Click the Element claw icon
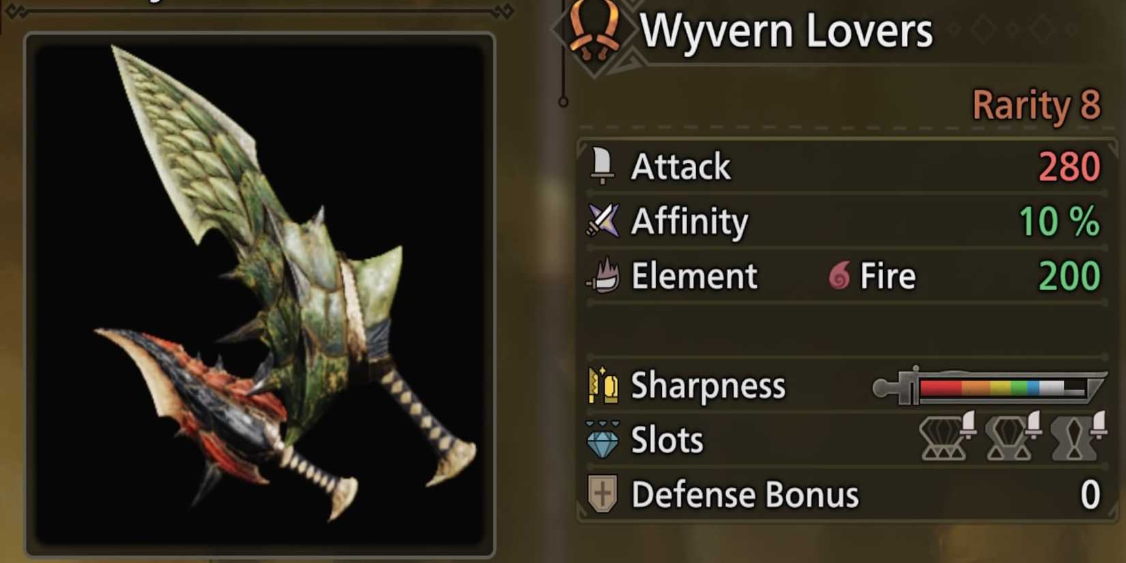This screenshot has width=1126, height=563. [604, 276]
